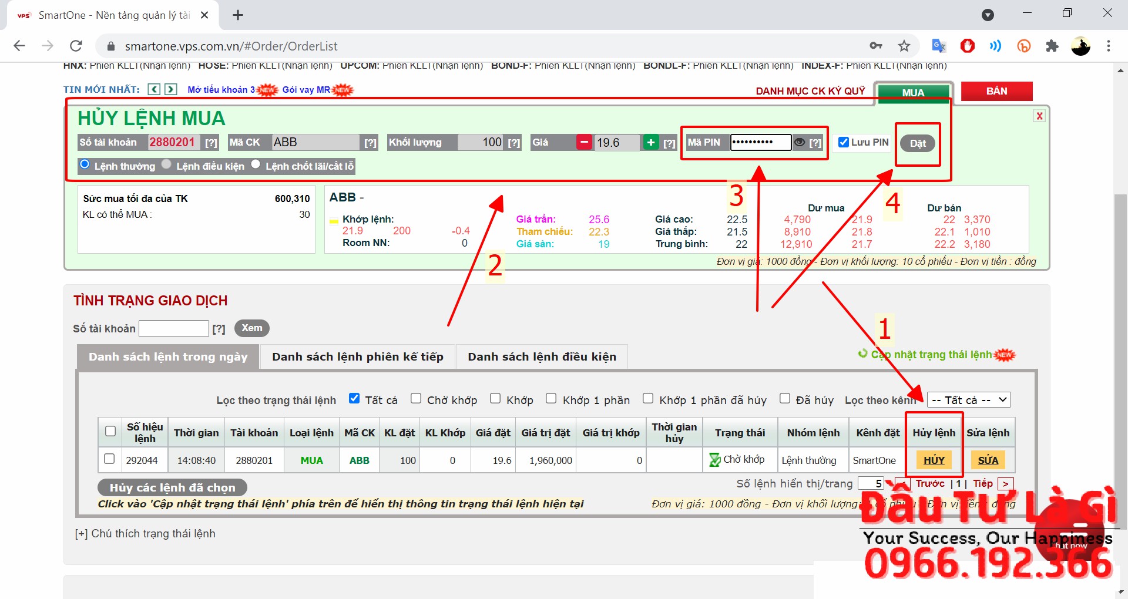This screenshot has width=1128, height=599.
Task: Select all orders with header checkbox
Action: 110,431
